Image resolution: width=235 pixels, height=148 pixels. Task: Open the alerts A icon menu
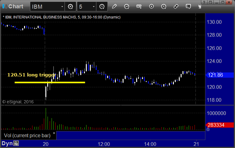tap(164, 6)
